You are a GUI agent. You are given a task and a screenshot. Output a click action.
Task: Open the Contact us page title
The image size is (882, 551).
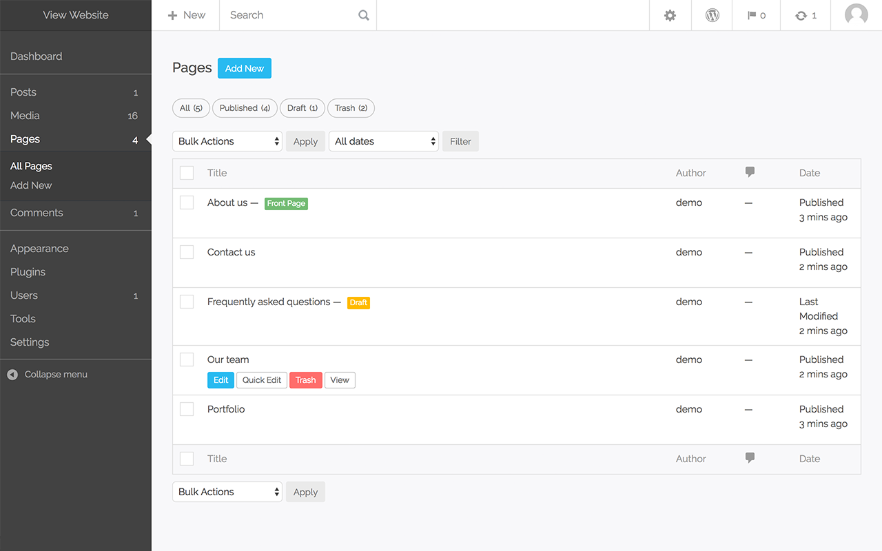pos(232,252)
